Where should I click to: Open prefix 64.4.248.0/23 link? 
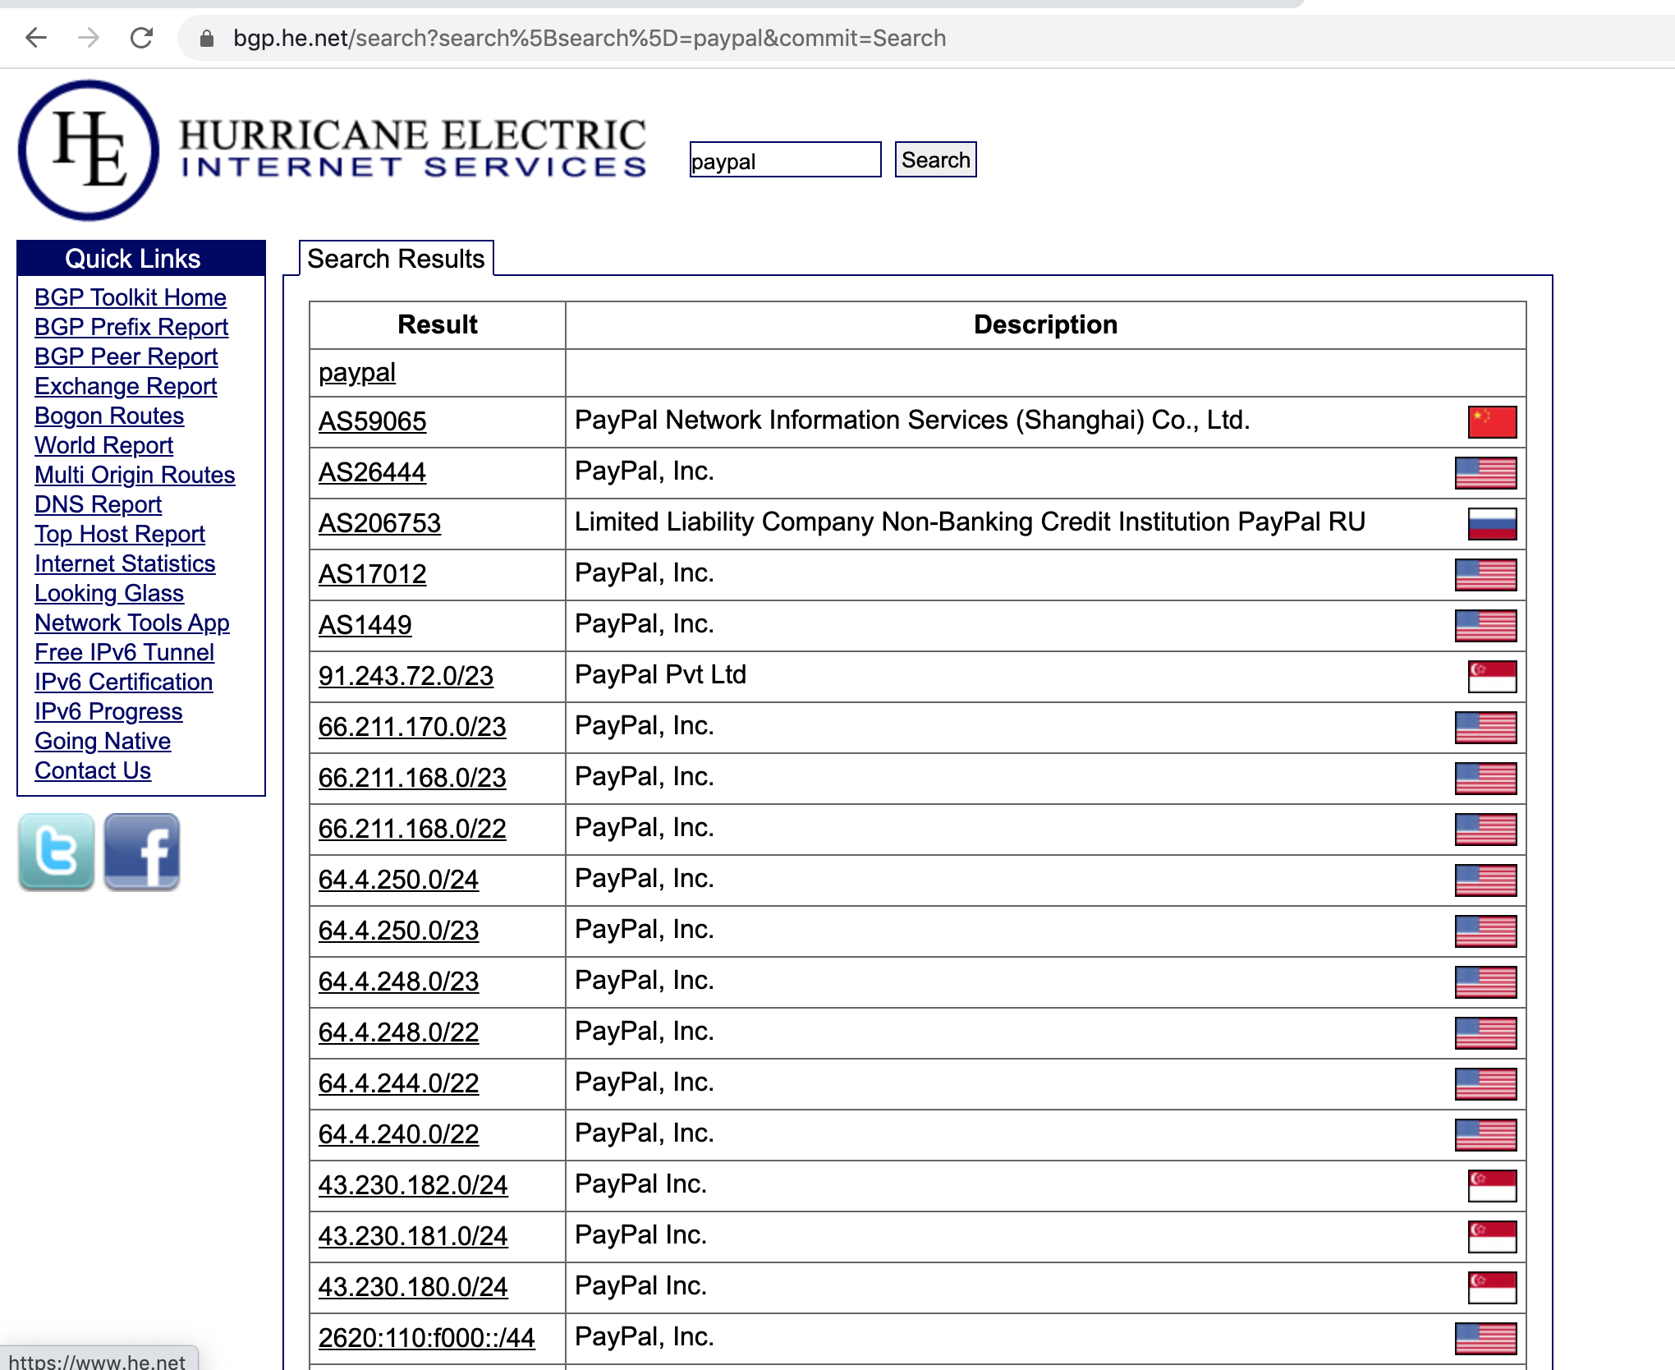click(398, 982)
